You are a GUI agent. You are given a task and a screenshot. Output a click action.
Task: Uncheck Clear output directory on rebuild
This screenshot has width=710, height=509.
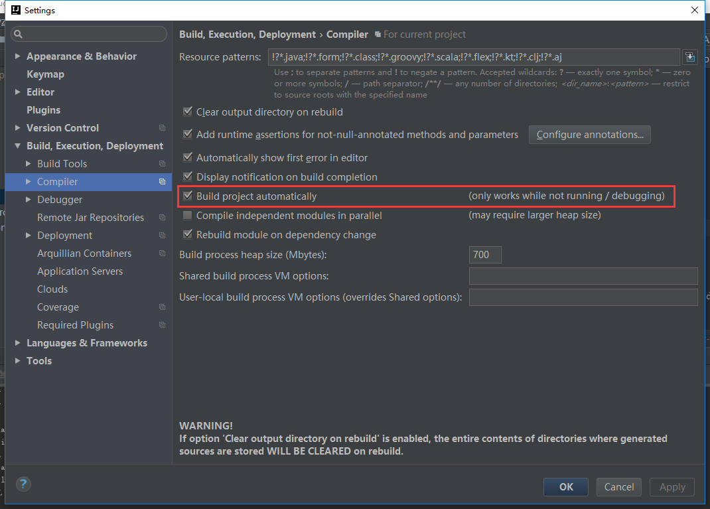pos(188,112)
